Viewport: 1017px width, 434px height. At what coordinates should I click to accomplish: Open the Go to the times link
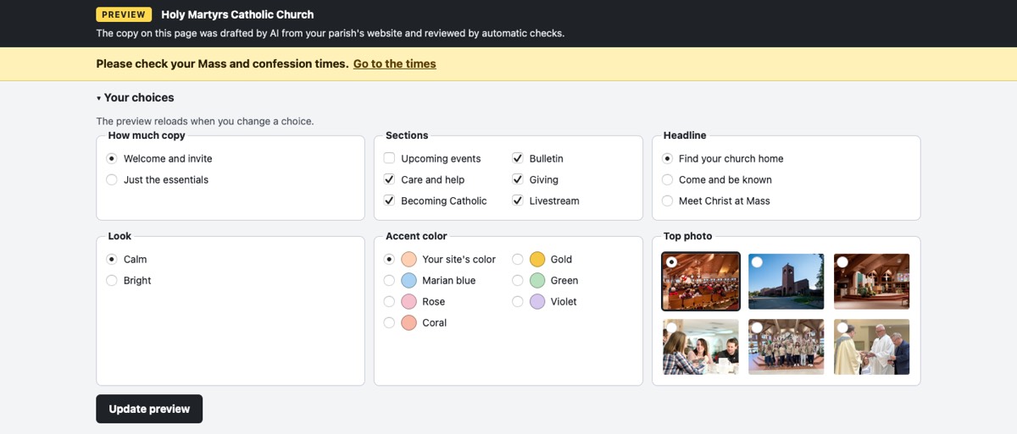pos(395,63)
